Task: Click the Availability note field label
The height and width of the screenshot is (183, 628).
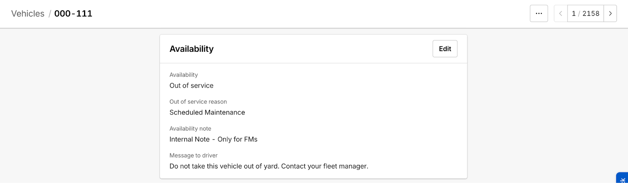Action: click(190, 128)
